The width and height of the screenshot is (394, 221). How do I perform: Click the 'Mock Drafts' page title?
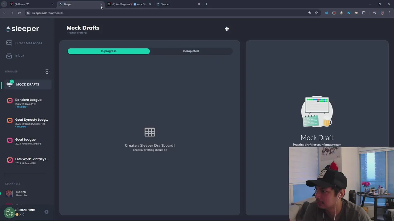(83, 28)
